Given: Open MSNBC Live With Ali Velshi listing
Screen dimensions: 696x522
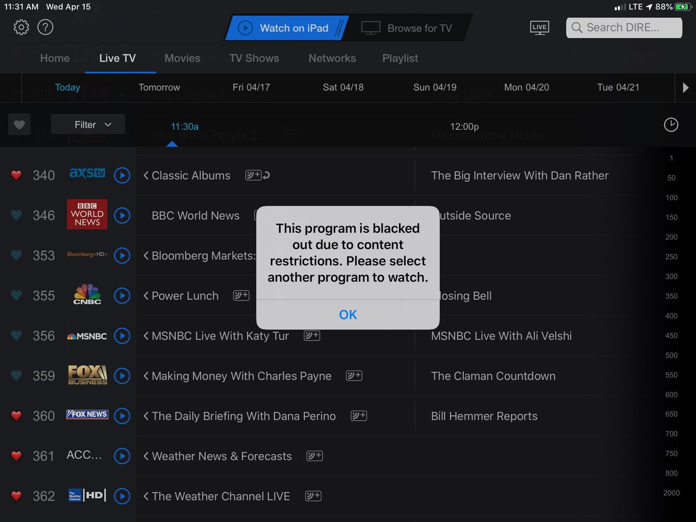Looking at the screenshot, I should point(502,335).
